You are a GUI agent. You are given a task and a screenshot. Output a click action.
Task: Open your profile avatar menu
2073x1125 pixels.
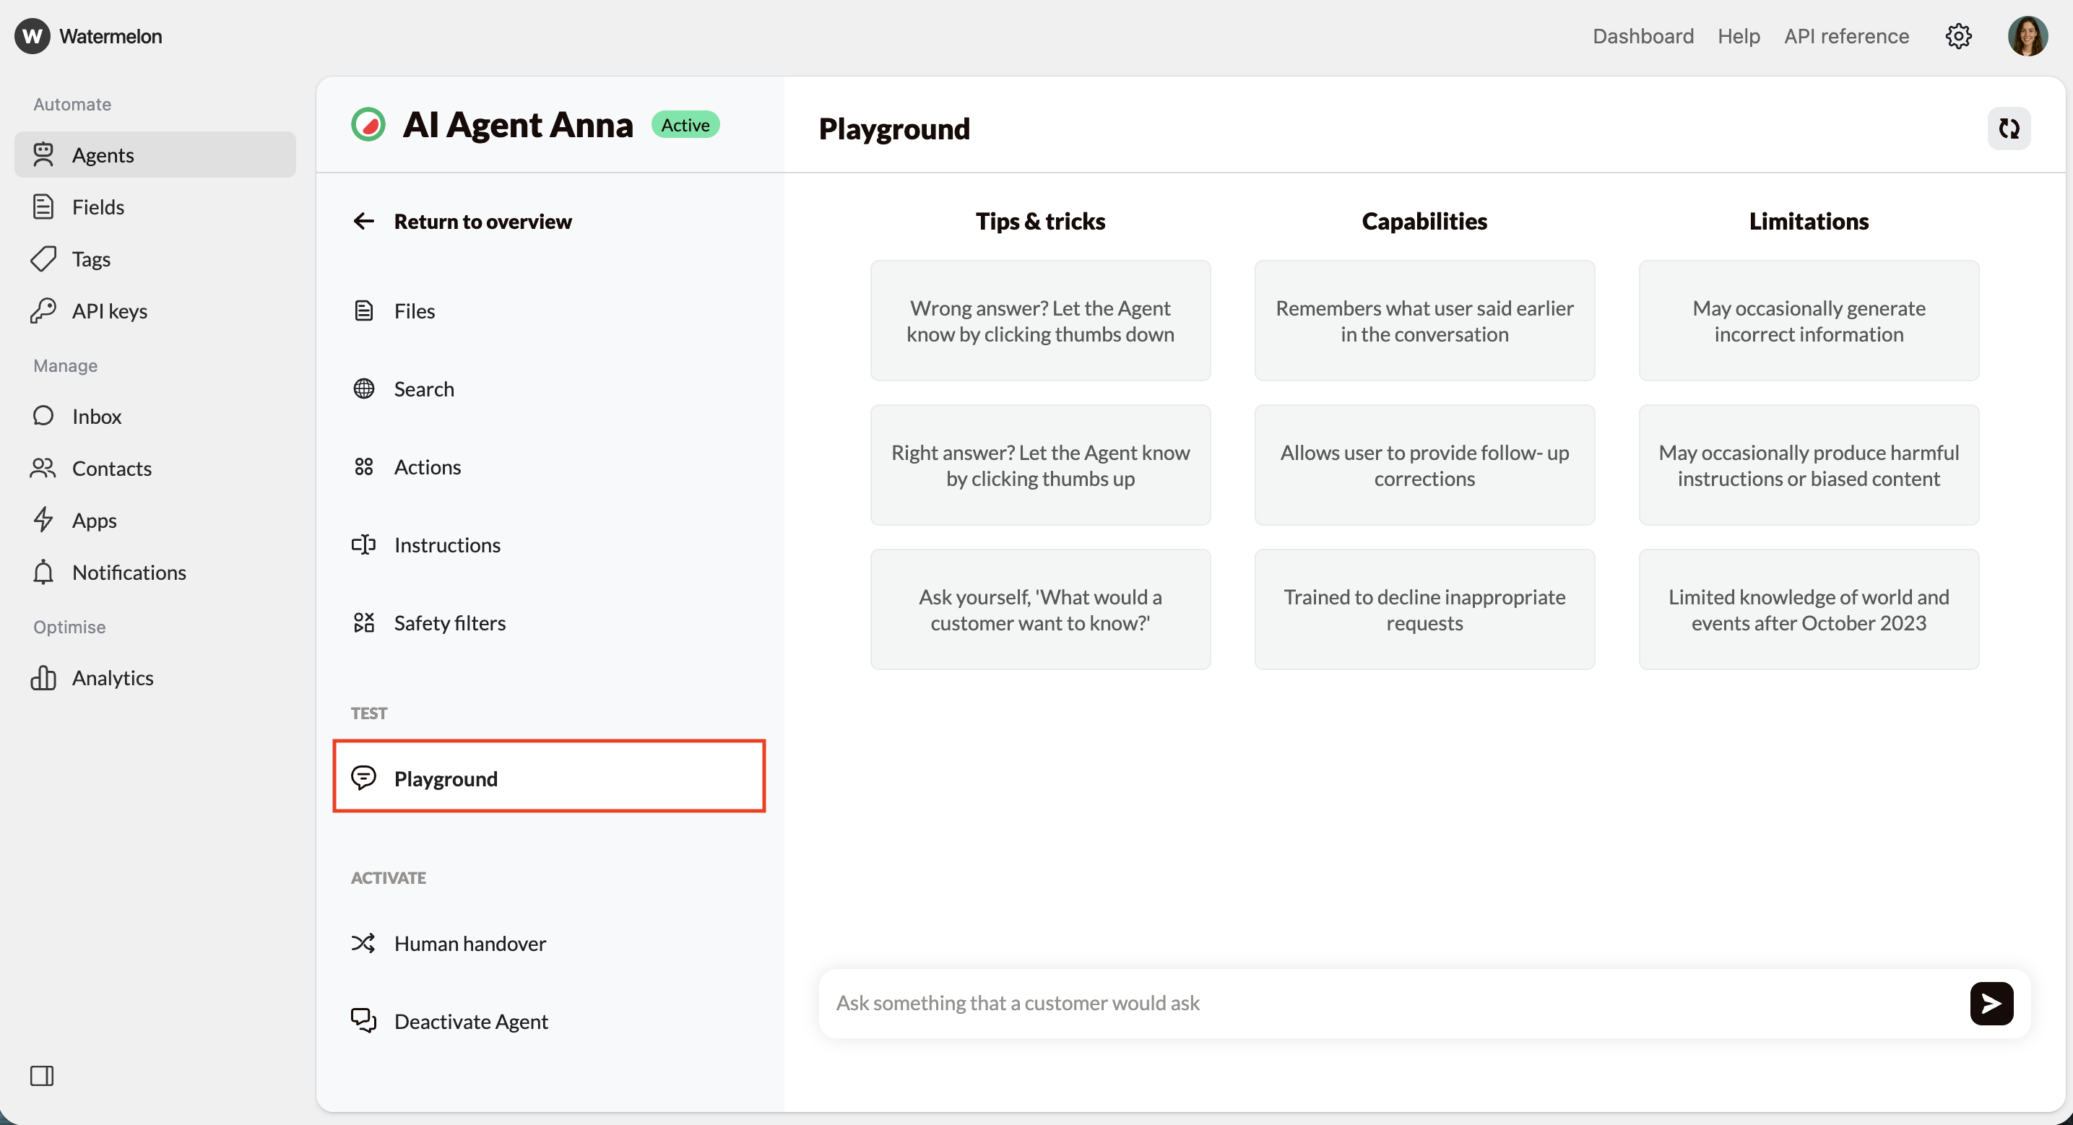2028,35
